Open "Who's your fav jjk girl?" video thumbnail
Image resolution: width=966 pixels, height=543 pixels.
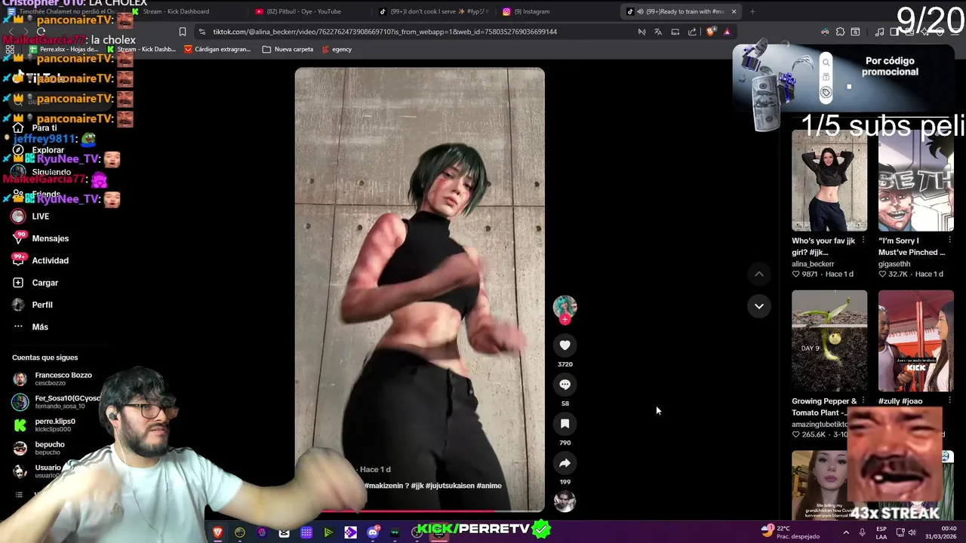[x=829, y=180]
